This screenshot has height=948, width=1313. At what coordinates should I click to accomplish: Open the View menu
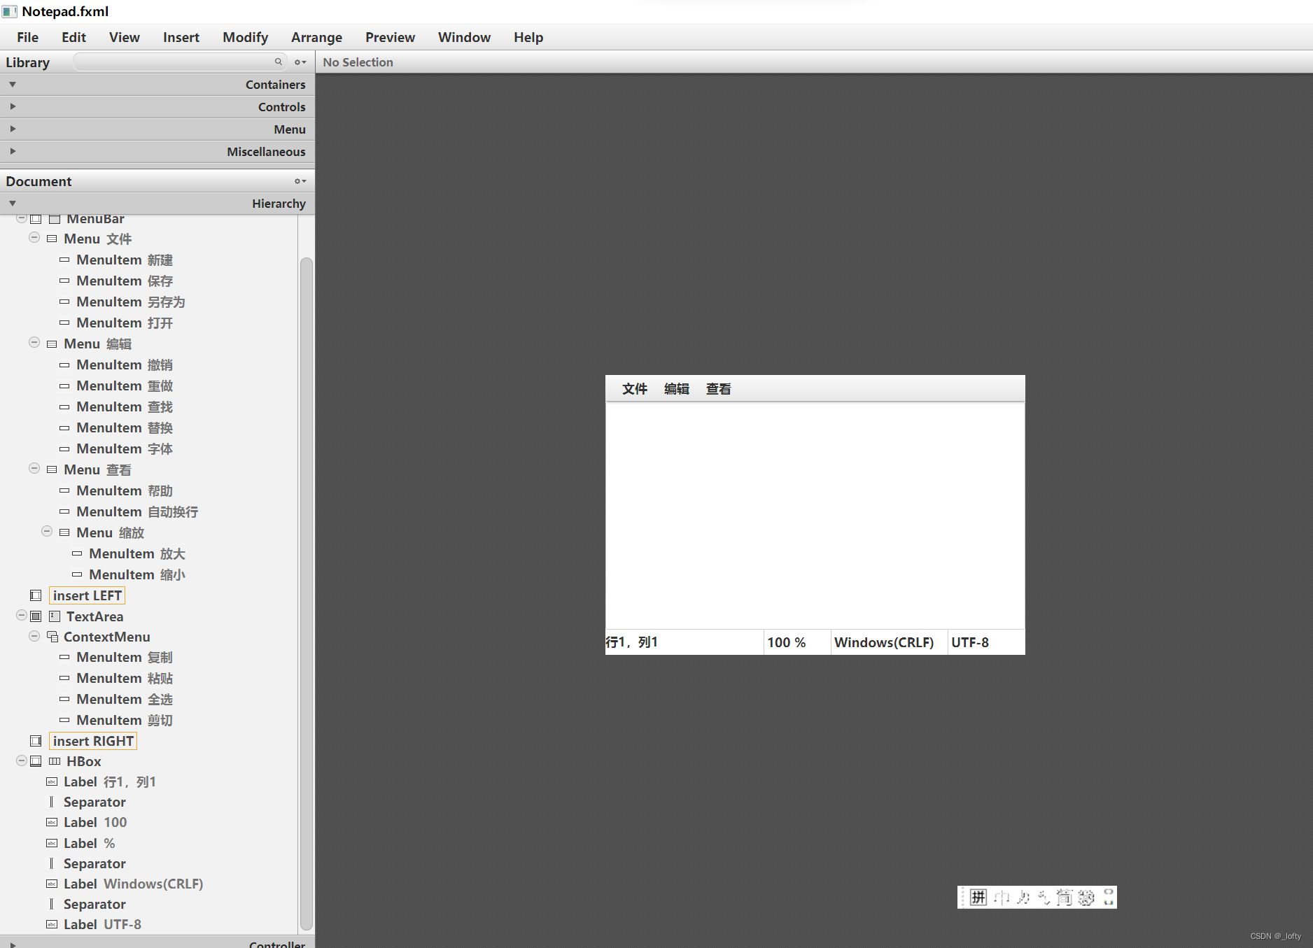[x=124, y=37]
